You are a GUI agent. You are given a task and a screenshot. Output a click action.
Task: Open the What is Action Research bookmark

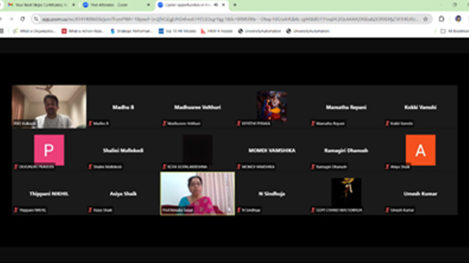point(82,31)
